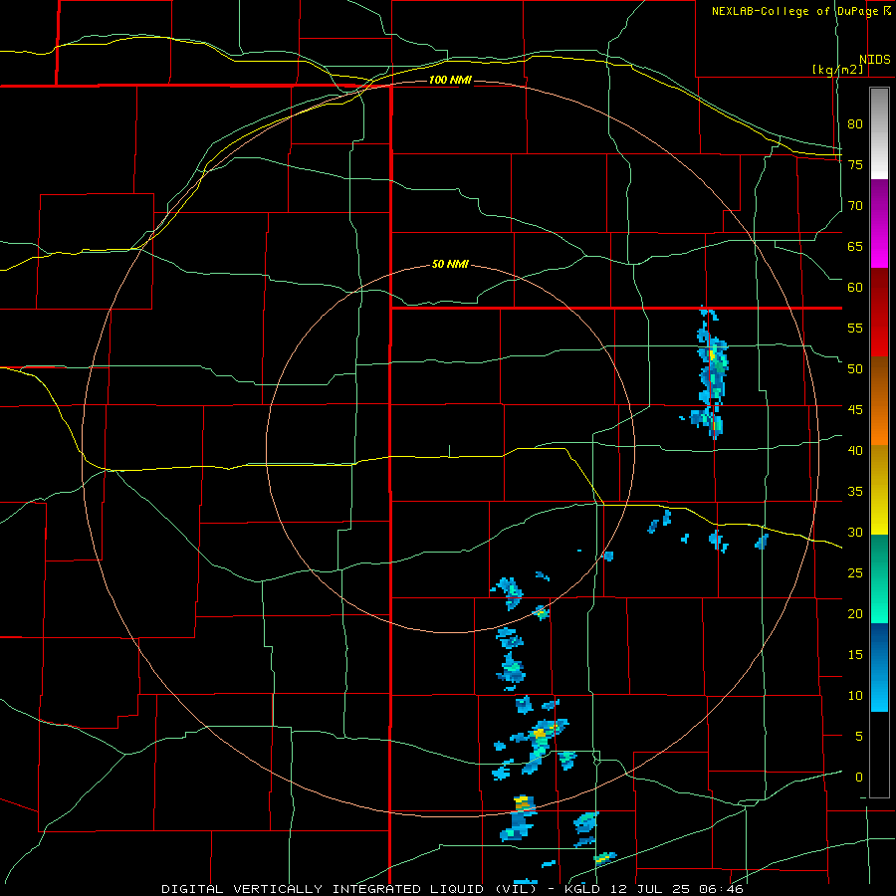Image resolution: width=896 pixels, height=896 pixels.
Task: Click the [kg/m2] unit label
Action: tap(837, 70)
